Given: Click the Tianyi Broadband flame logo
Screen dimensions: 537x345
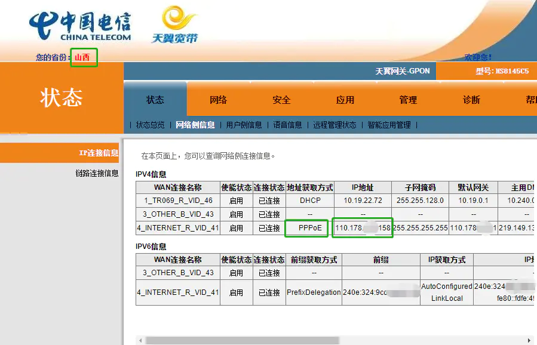Looking at the screenshot, I should (x=176, y=24).
